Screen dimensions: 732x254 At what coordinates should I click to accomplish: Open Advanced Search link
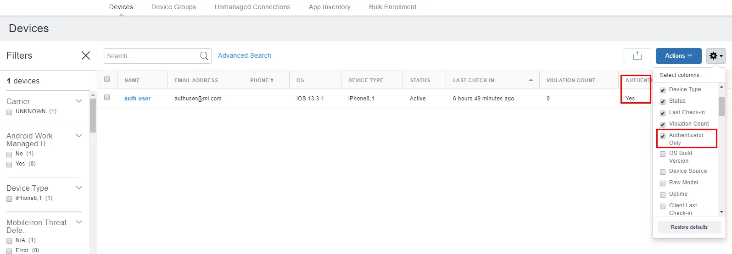click(x=244, y=55)
